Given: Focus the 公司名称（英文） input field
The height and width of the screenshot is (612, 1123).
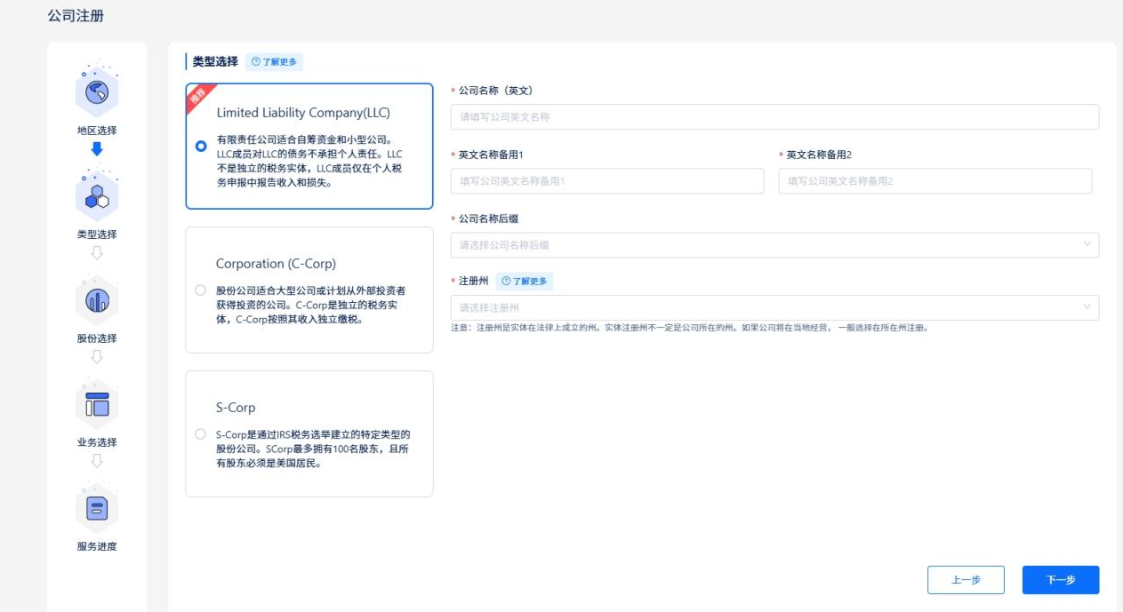Looking at the screenshot, I should 774,117.
